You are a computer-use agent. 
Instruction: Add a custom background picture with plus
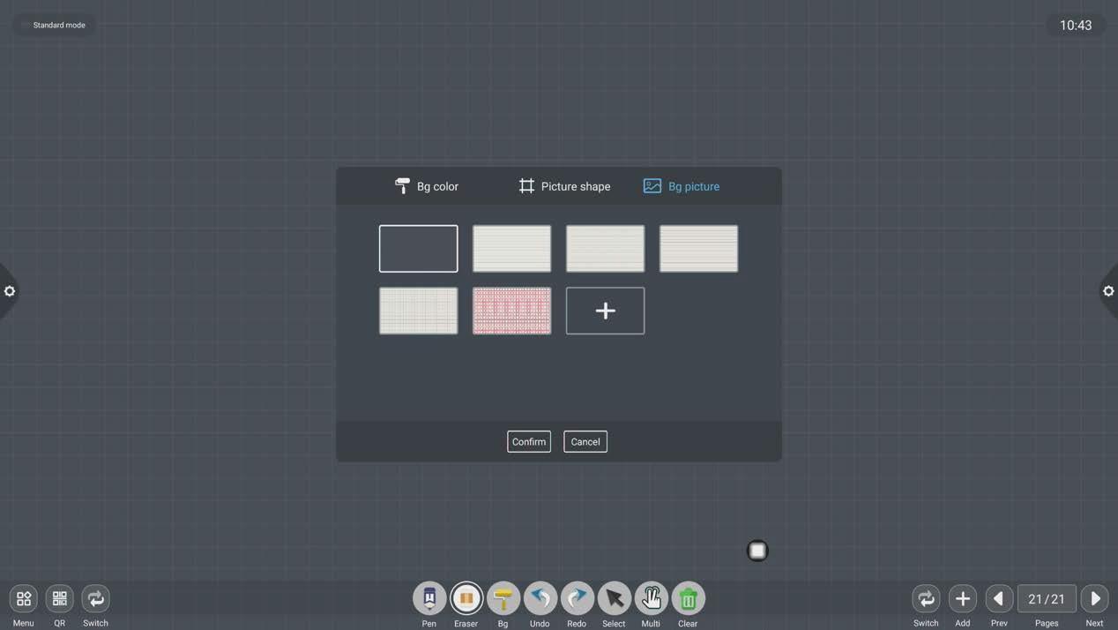(605, 311)
